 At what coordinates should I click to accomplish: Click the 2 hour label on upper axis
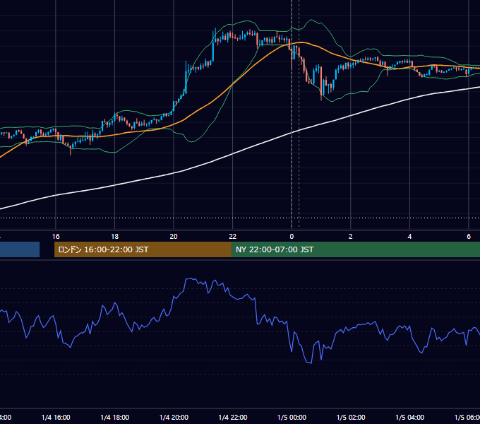pos(351,237)
